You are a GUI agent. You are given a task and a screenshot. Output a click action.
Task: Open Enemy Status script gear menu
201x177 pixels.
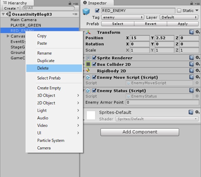[198, 90]
